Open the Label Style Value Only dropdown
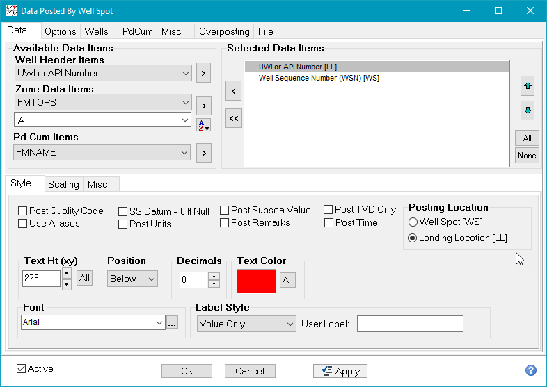The height and width of the screenshot is (387, 547). 246,324
